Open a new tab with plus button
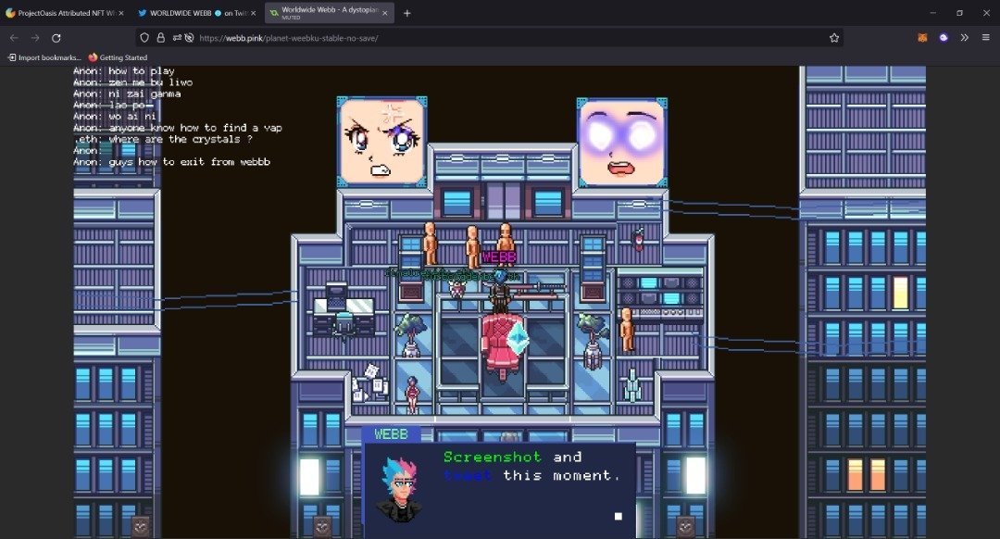The width and height of the screenshot is (1000, 539). click(x=406, y=13)
